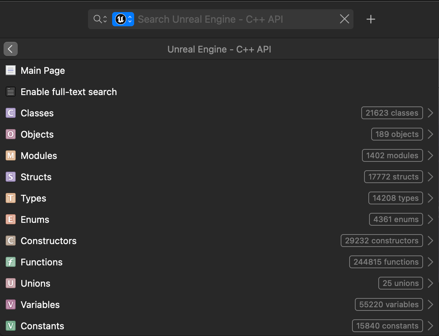Click the 4361 enums badge
Screen dimensions: 439x336
point(396,220)
